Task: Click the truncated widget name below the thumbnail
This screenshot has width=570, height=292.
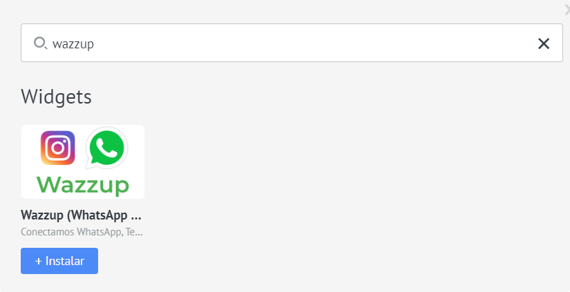Action: coord(81,215)
